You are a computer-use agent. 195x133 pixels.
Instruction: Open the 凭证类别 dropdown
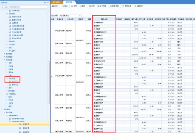coord(80,16)
